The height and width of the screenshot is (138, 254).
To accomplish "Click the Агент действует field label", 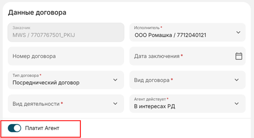I will [150, 99].
